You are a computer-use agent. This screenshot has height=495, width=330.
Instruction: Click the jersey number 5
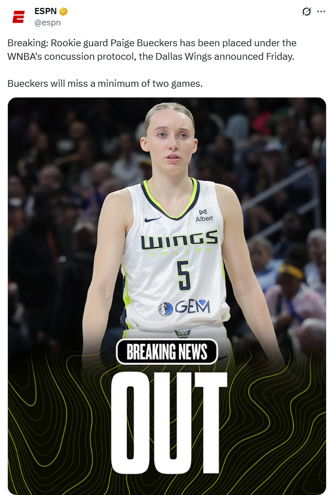click(x=184, y=276)
